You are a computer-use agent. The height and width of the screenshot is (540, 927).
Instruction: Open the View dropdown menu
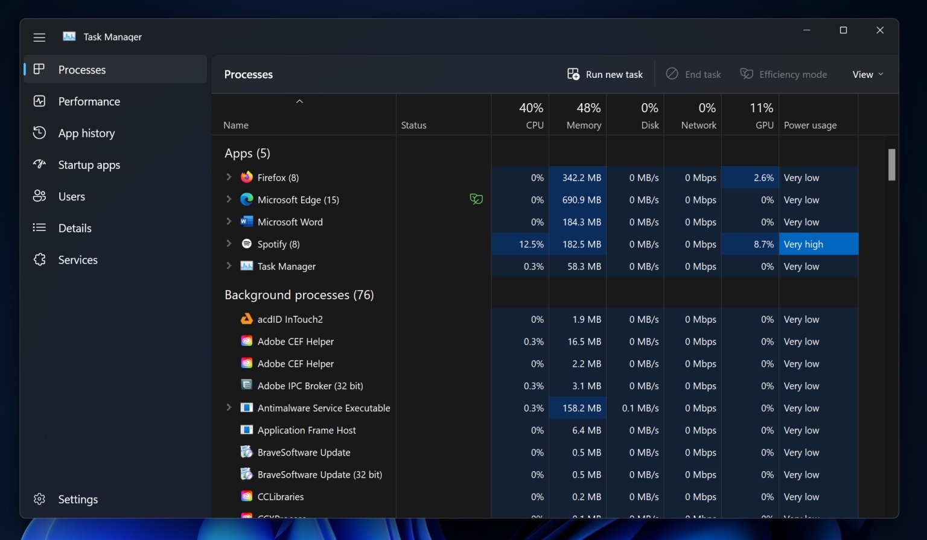[867, 74]
